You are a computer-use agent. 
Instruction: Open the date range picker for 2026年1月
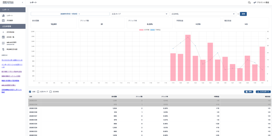point(70,14)
